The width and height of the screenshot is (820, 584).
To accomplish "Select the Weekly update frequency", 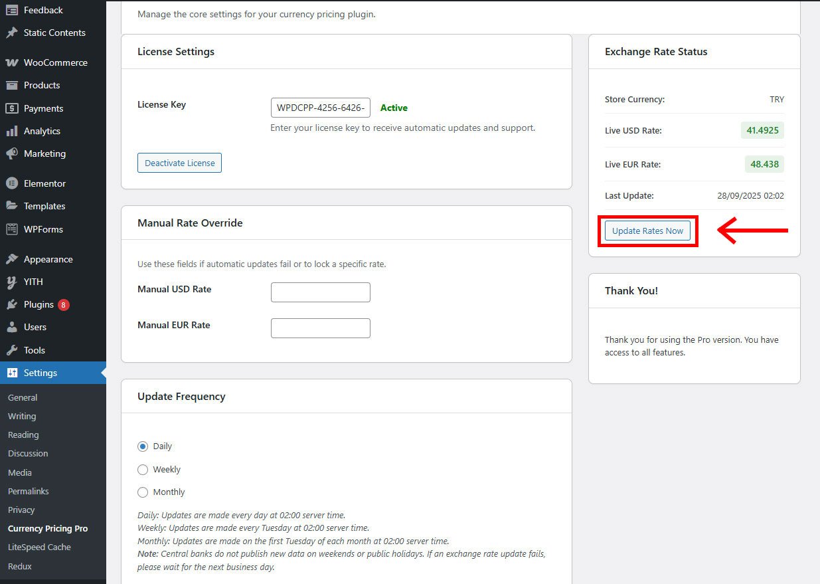I will tap(143, 470).
